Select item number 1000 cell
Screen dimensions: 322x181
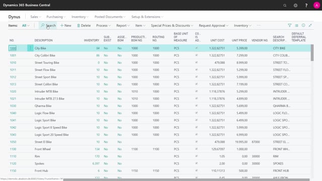tap(13, 48)
